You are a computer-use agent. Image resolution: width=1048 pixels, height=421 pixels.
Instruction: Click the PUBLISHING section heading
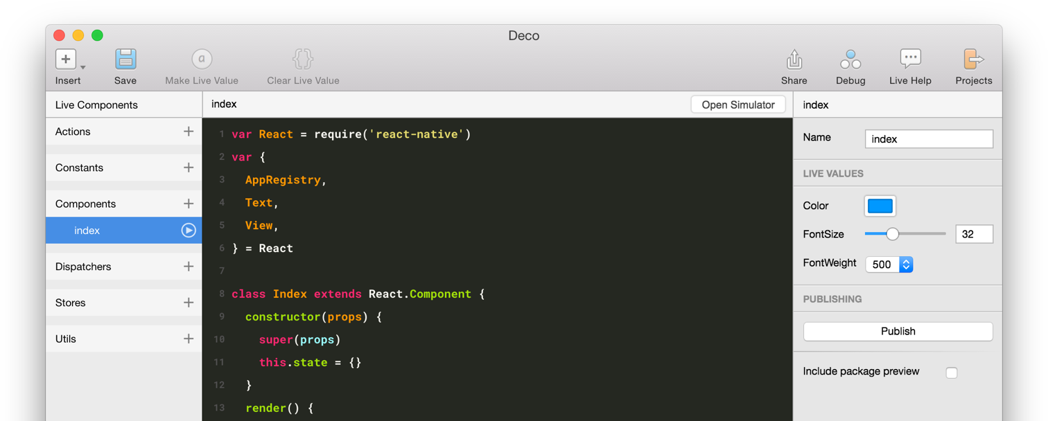tap(832, 299)
